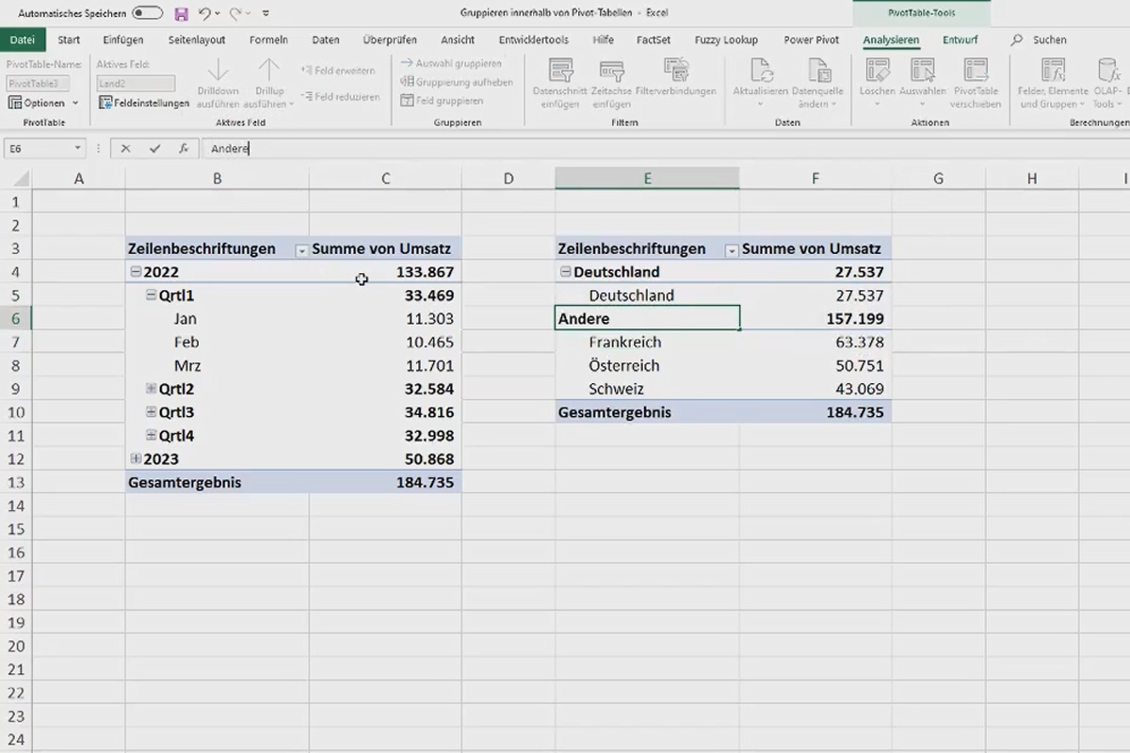
Task: Open Filterverbindungen icon
Action: (676, 71)
